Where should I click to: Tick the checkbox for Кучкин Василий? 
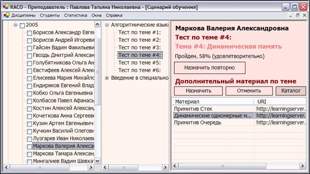tap(29, 132)
